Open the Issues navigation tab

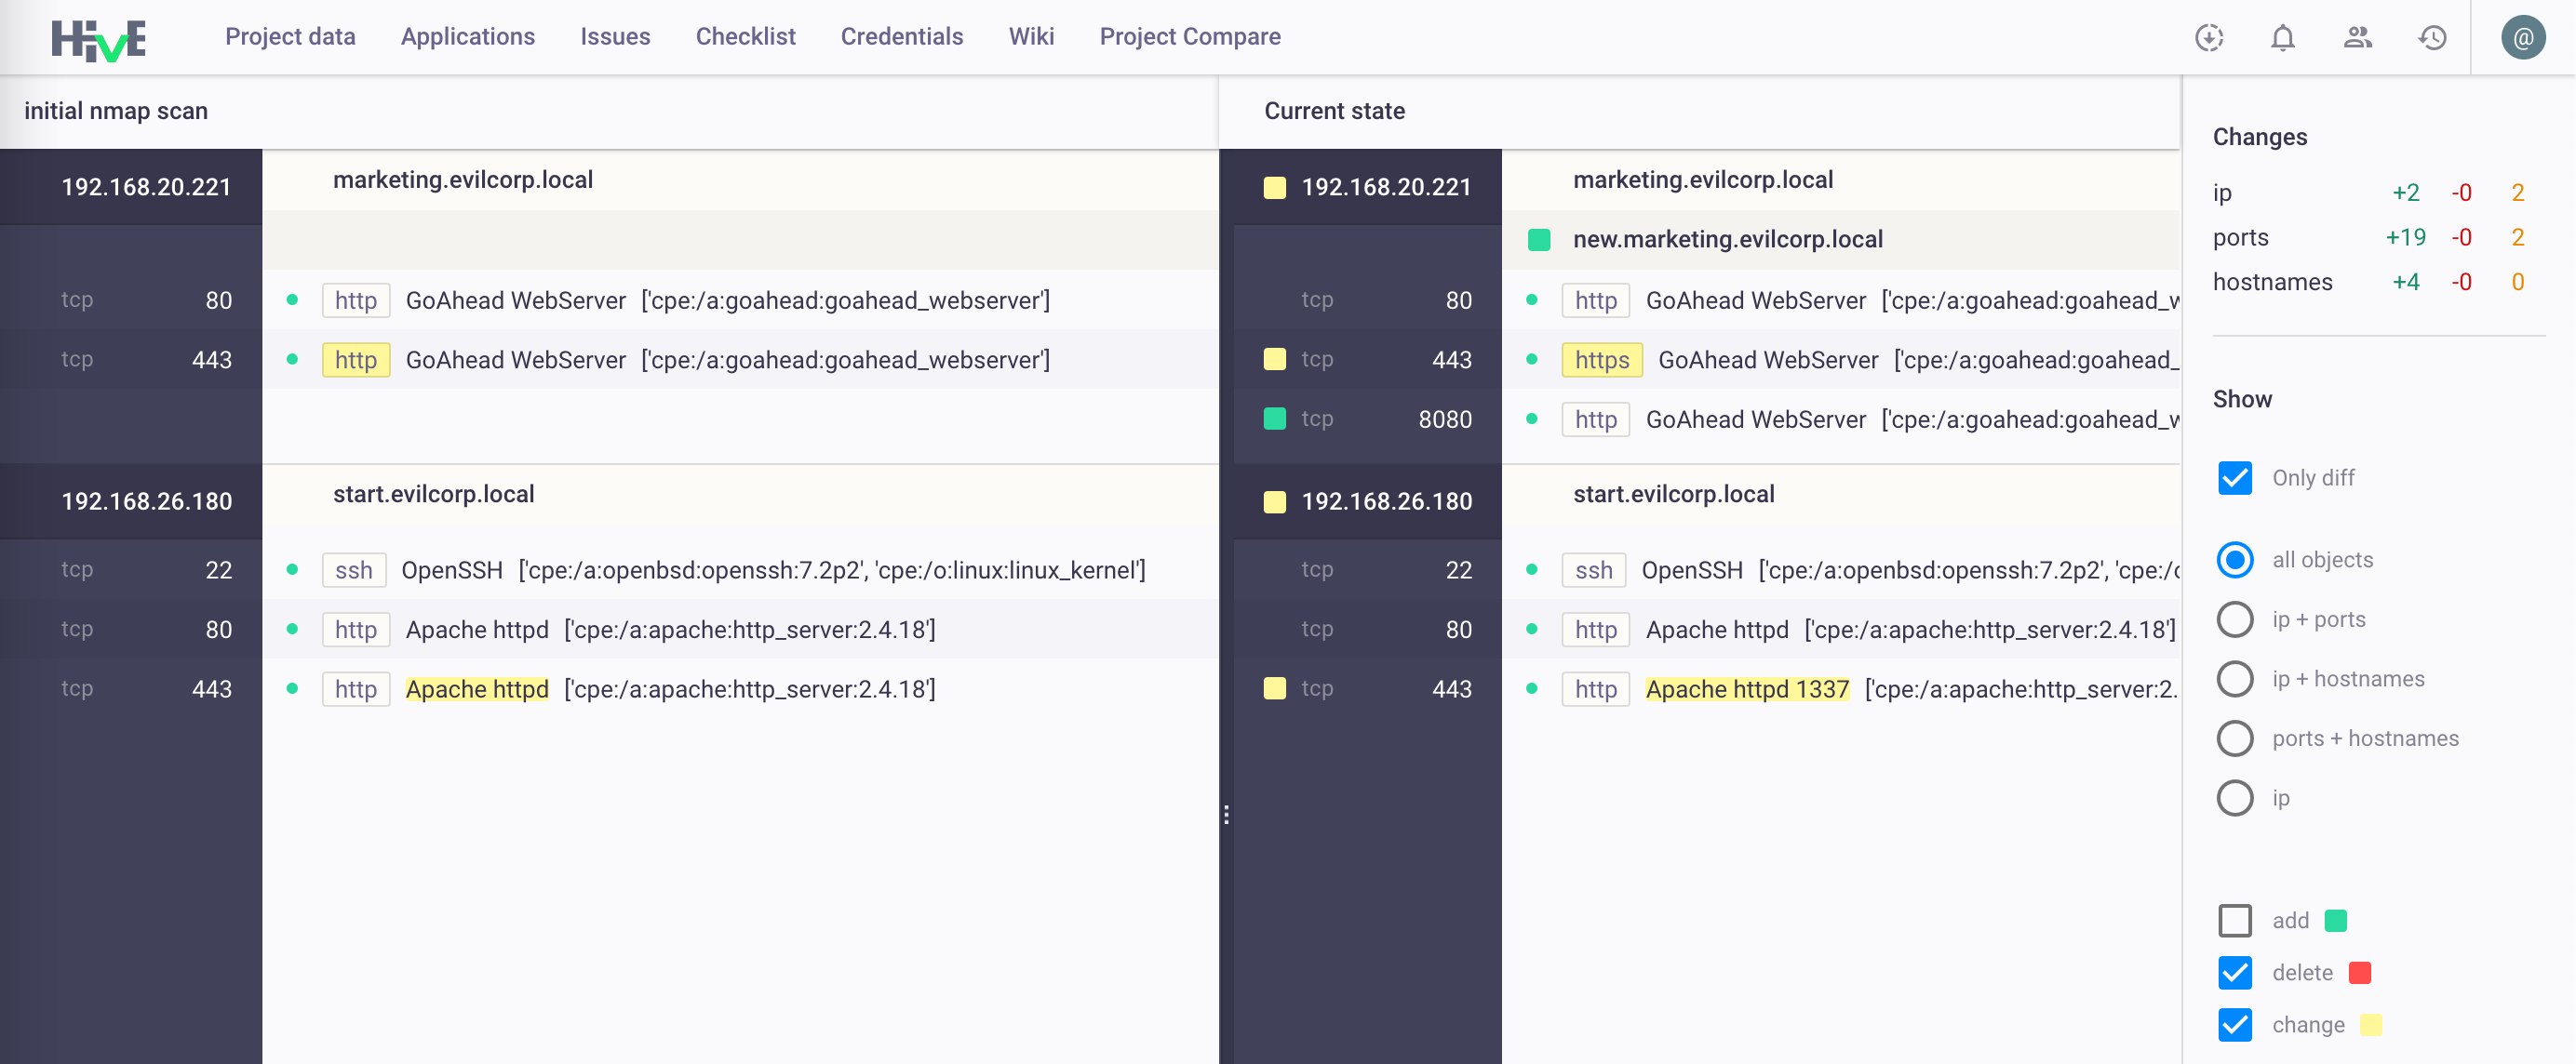point(616,36)
